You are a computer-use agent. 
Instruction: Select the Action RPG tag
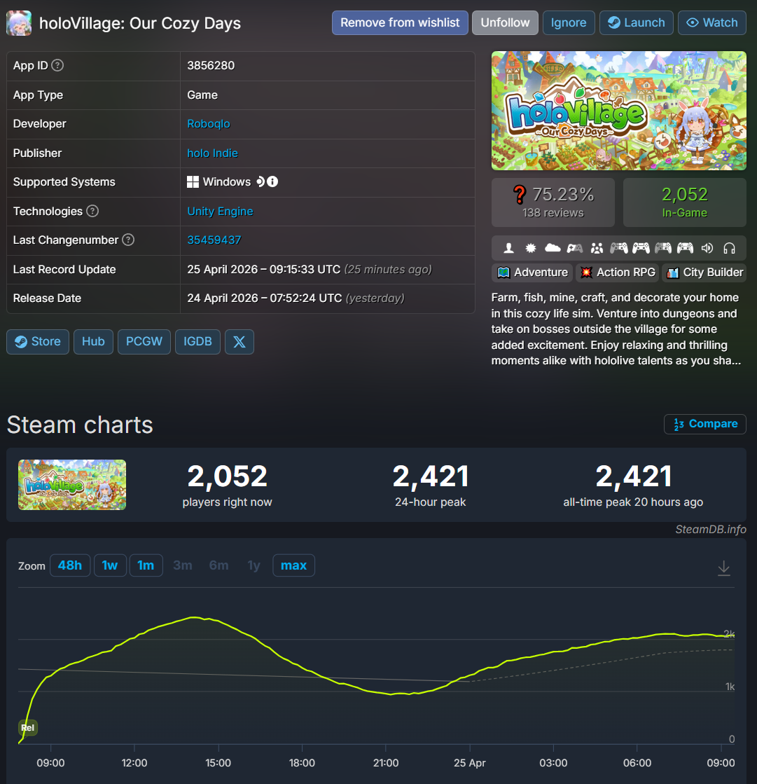(x=617, y=273)
